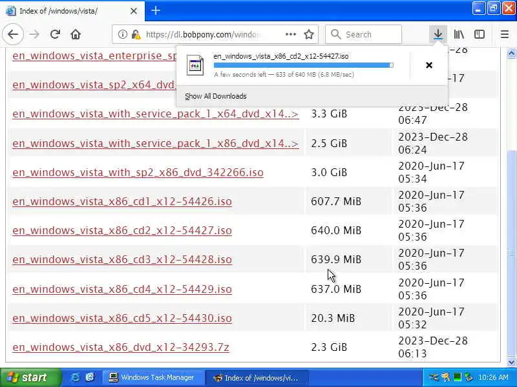Viewport: 517px width, 387px height.
Task: Download en_windows_vista_x86_cd2_x12-54427.iso
Action: point(122,230)
